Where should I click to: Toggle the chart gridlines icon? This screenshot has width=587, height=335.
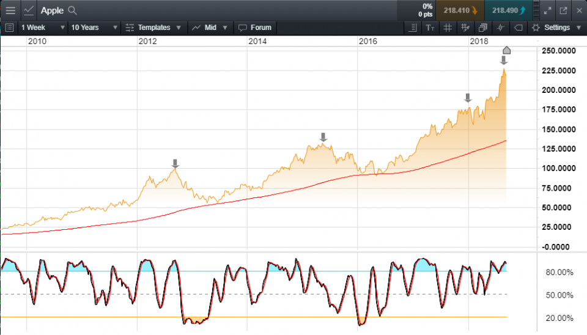pyautogui.click(x=448, y=28)
